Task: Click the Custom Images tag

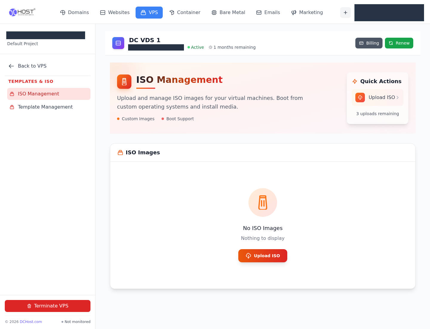Action: click(x=136, y=119)
